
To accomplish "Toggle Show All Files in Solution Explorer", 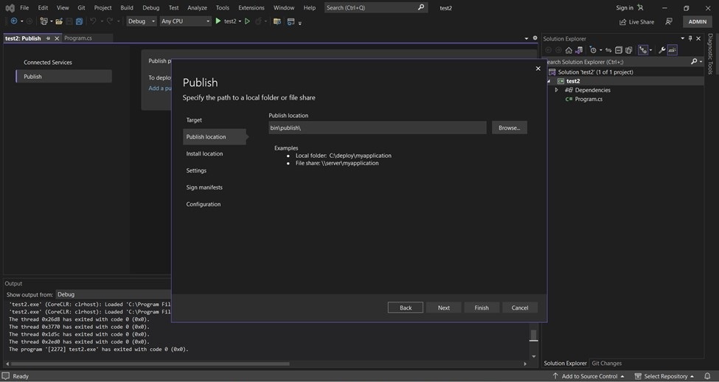I will click(x=629, y=50).
